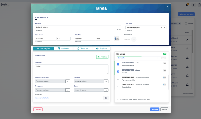
Task: Toggle the Inativo checkbox in background page
Action: tap(186, 23)
